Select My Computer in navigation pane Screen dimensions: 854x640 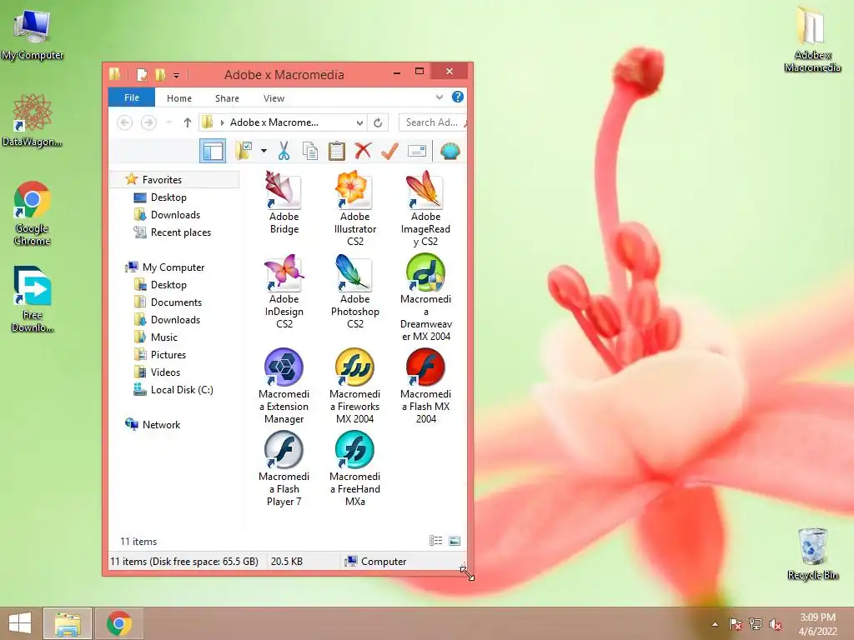point(173,267)
